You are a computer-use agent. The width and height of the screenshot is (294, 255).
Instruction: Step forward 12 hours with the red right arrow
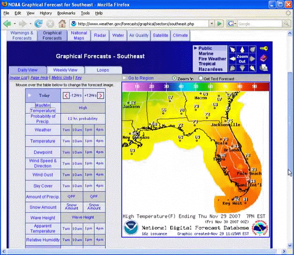coord(101,96)
